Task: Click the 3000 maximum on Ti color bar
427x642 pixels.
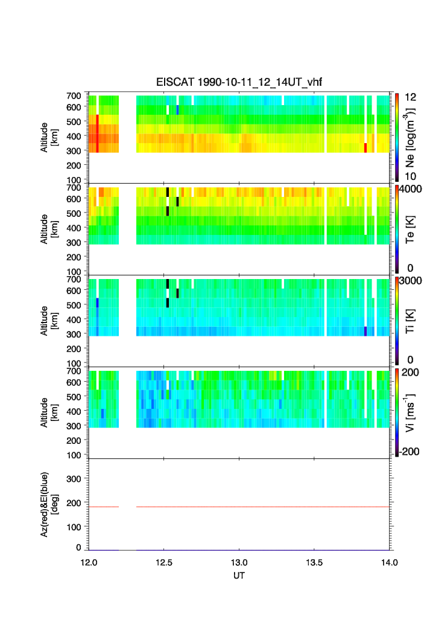Action: (x=410, y=280)
